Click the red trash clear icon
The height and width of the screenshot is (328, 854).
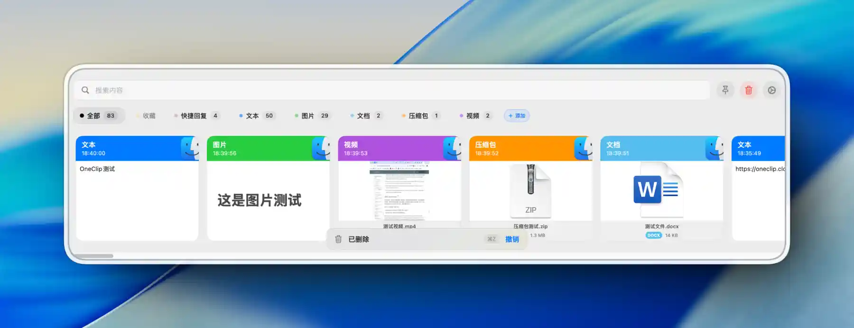tap(748, 90)
